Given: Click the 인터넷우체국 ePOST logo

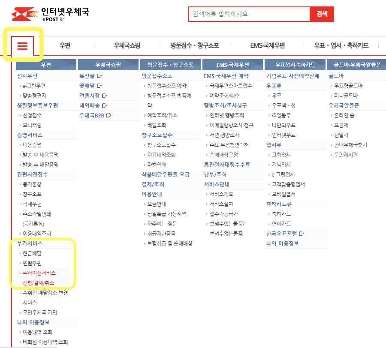Looking at the screenshot, I should pos(50,14).
